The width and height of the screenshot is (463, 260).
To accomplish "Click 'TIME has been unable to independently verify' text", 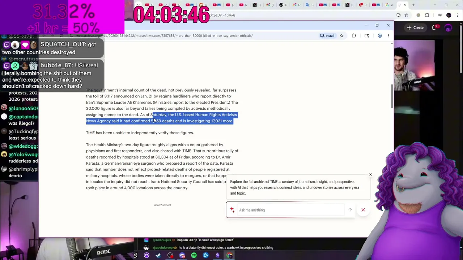I will (x=140, y=133).
